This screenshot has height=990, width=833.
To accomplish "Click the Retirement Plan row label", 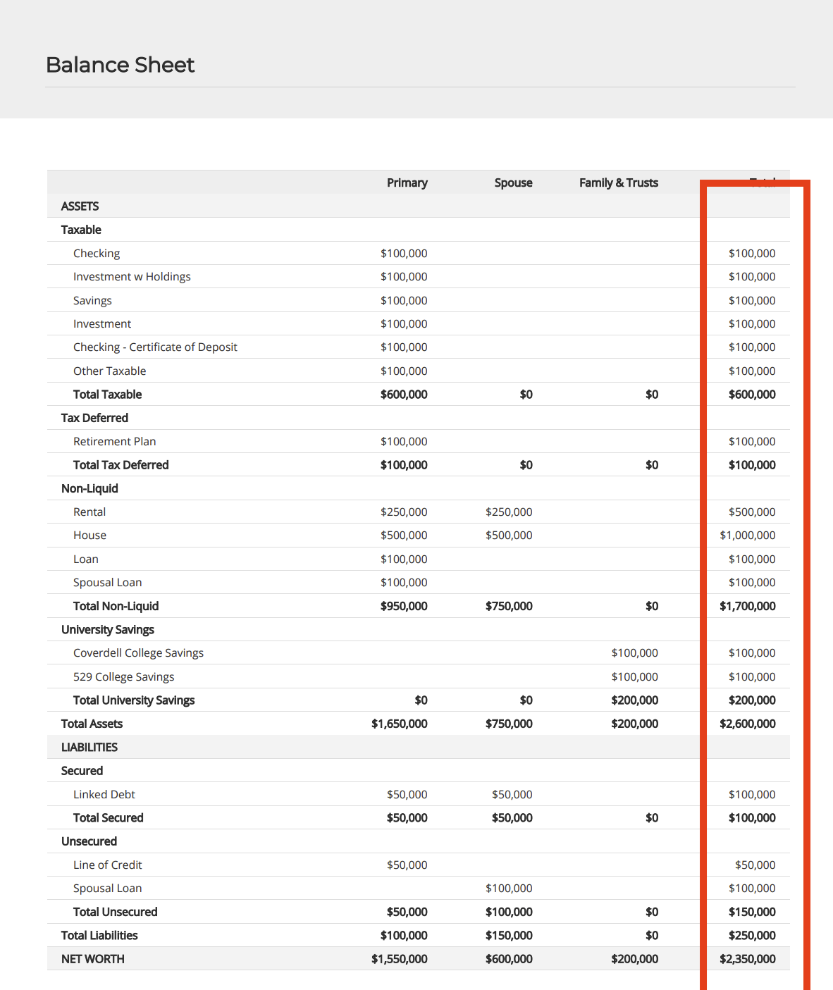I will click(x=114, y=442).
